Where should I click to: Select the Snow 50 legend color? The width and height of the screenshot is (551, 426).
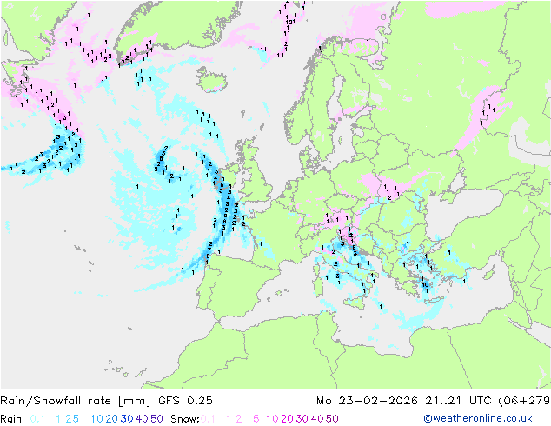[332, 419]
